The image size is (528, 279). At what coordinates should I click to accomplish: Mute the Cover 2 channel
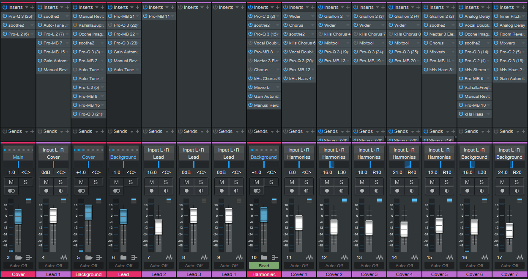327,182
